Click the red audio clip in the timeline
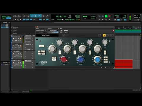The image size is (142, 106). [x=124, y=64]
